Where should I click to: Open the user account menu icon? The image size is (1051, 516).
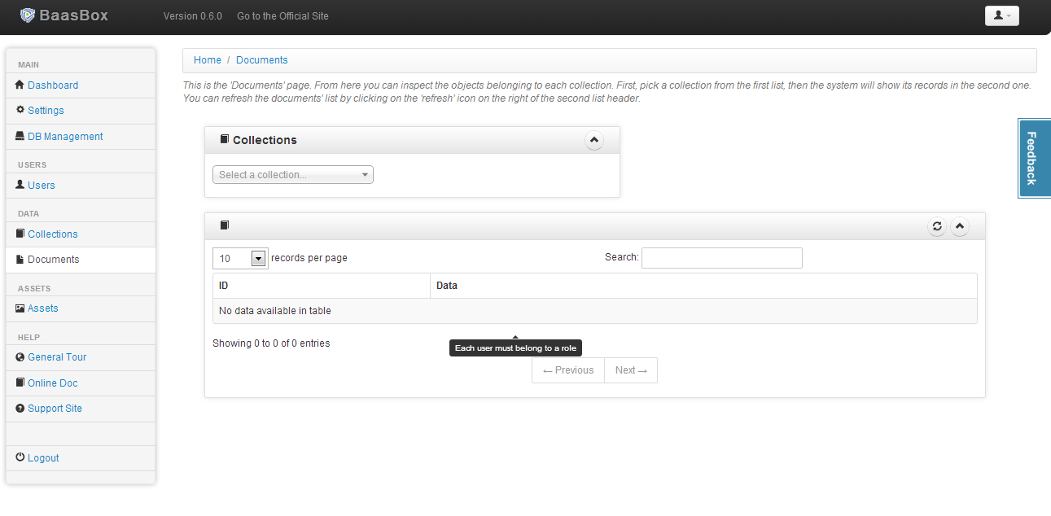pos(1001,15)
